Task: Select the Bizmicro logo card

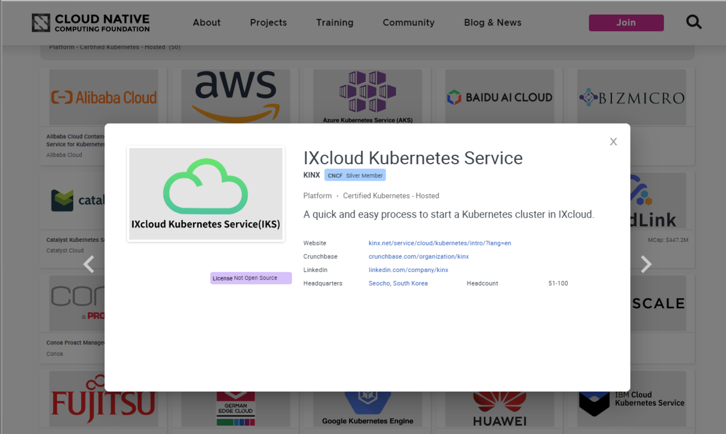Action: [x=631, y=97]
